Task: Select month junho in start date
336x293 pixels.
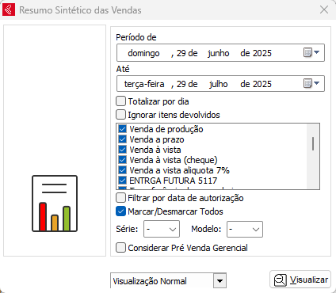Action: click(x=219, y=53)
